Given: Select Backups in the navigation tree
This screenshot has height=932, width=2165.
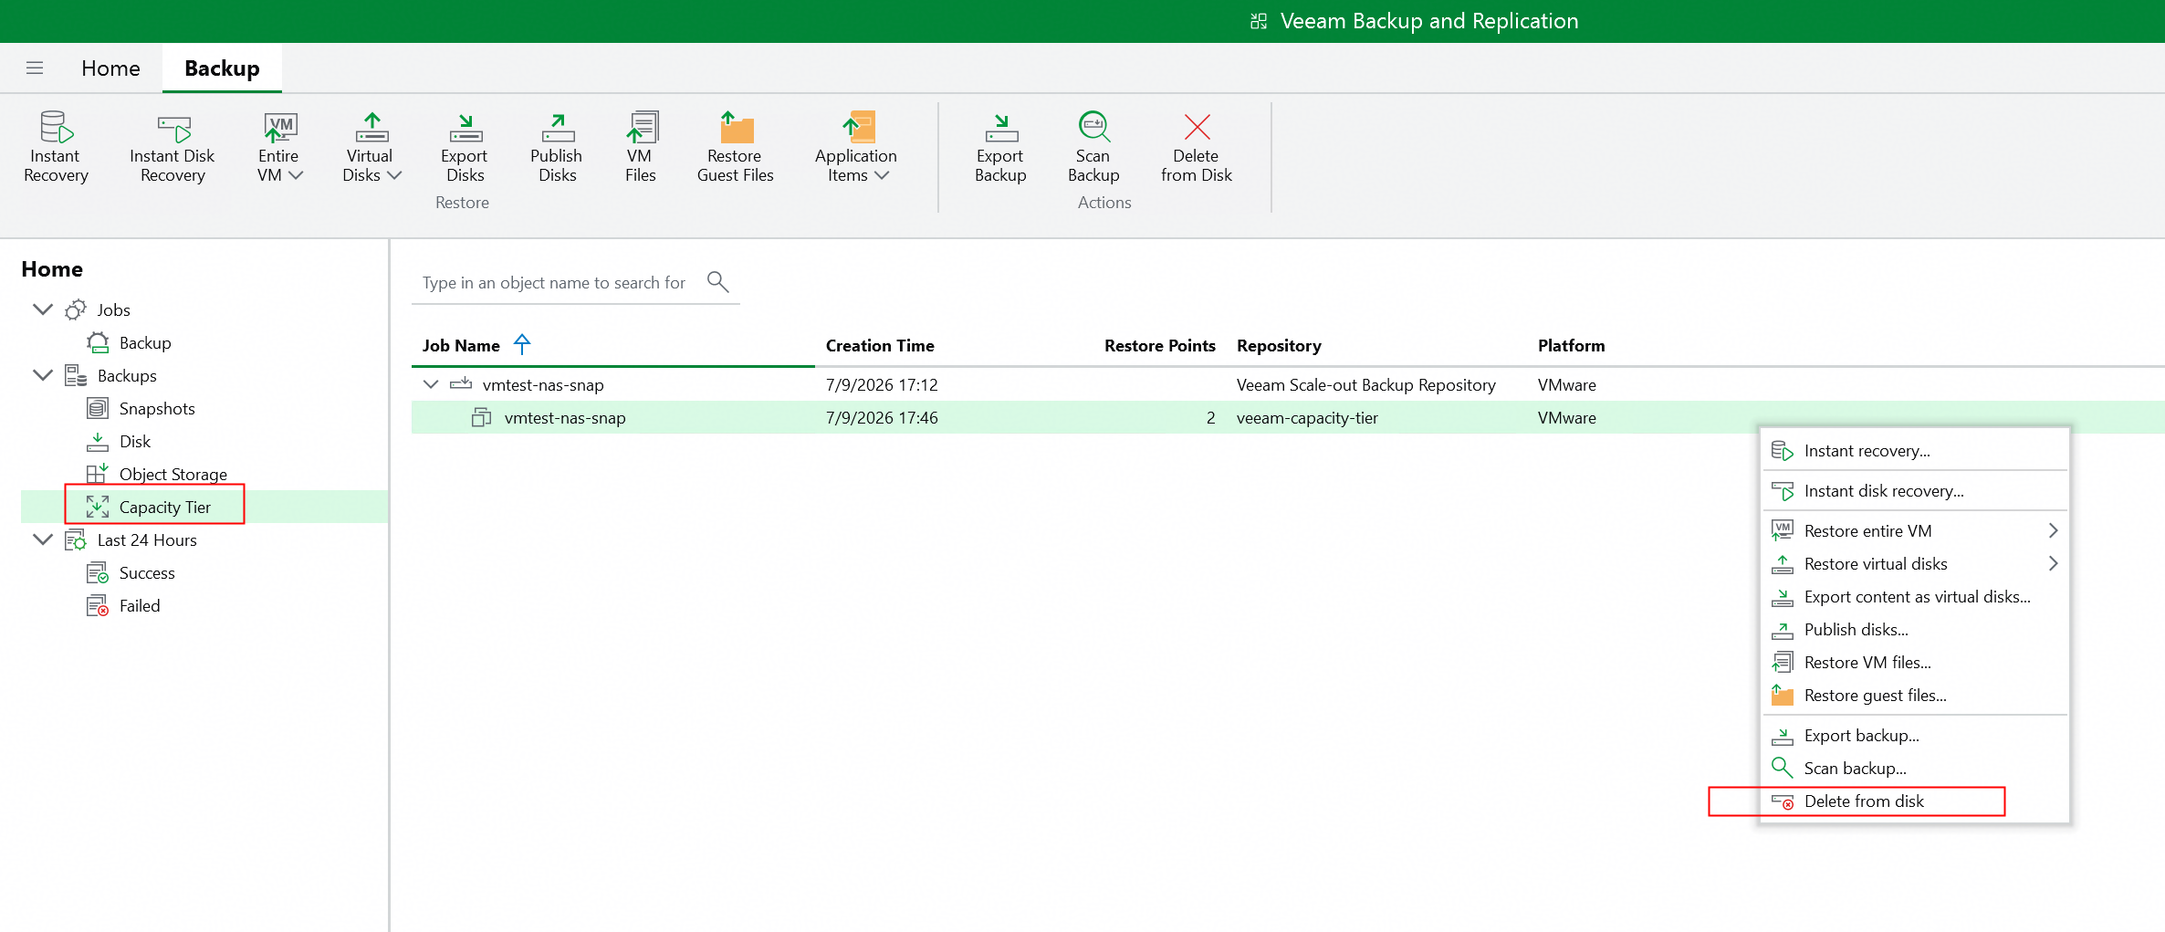Looking at the screenshot, I should coord(127,376).
